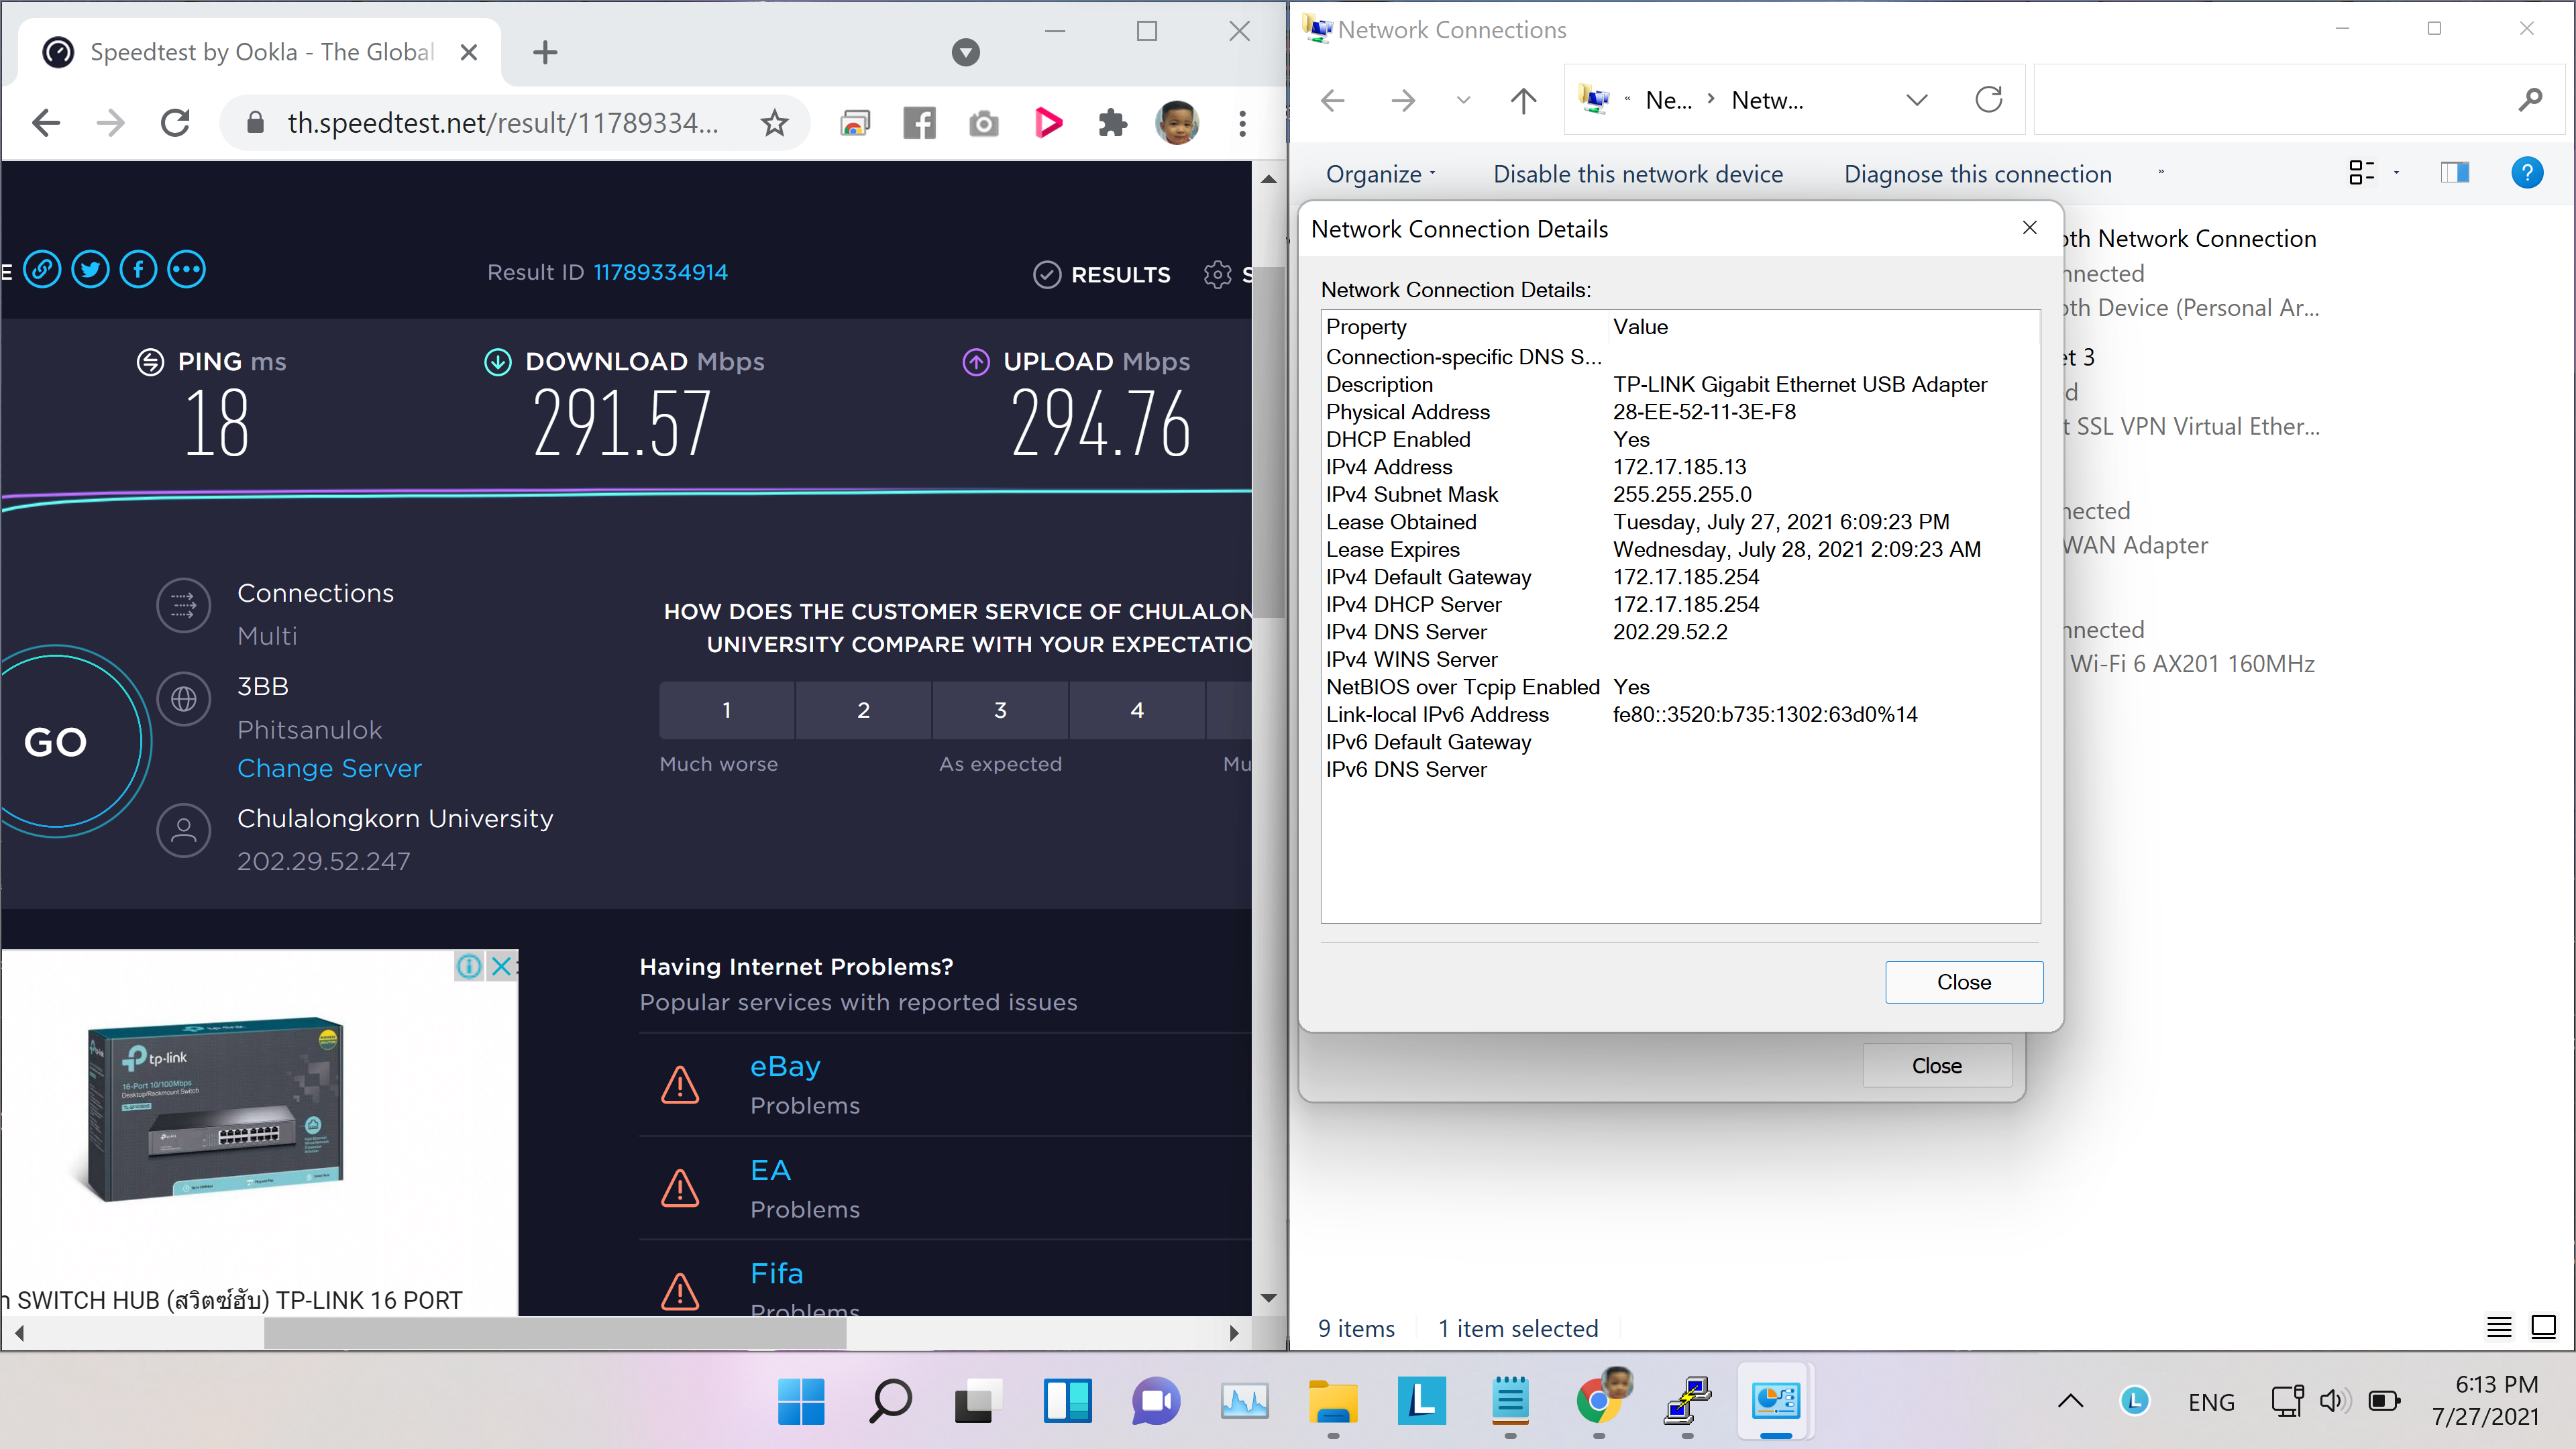2576x1449 pixels.
Task: Open the Extensions puzzle icon
Action: (1112, 123)
